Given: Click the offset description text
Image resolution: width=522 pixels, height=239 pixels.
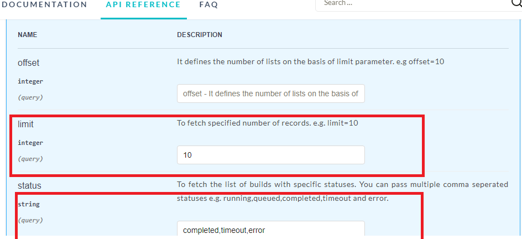Looking at the screenshot, I should click(310, 61).
